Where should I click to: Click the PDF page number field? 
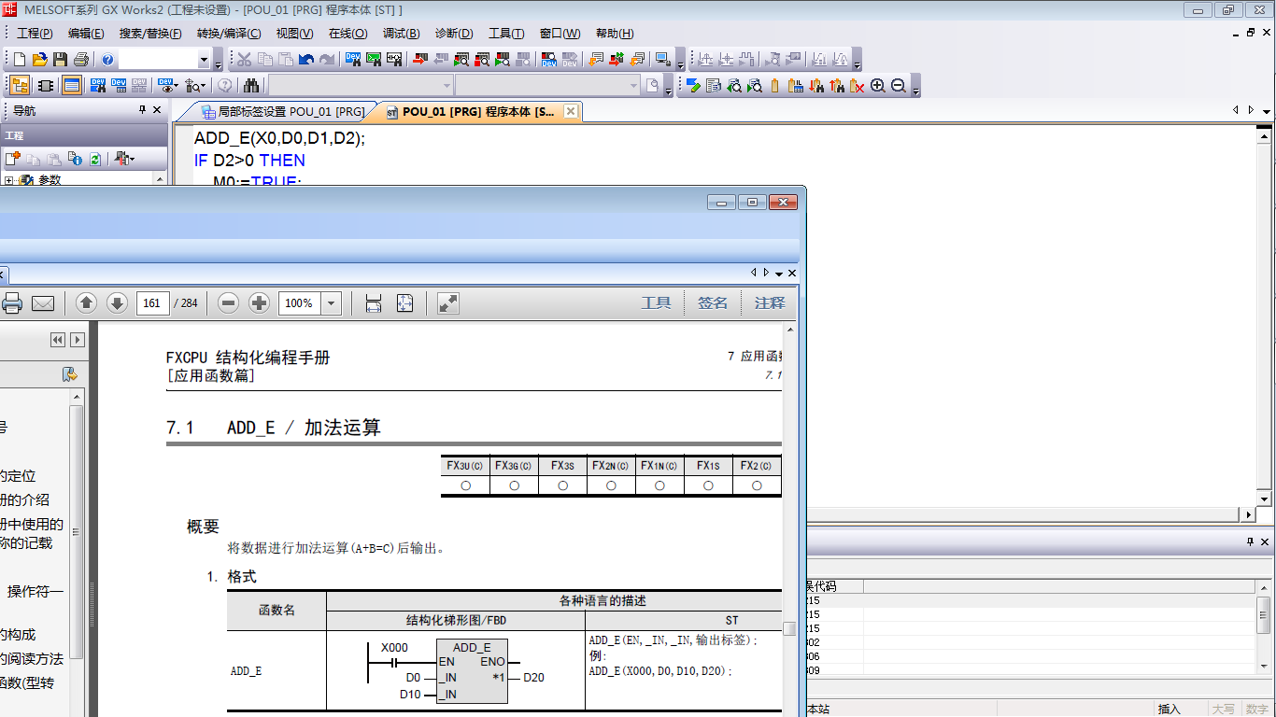[152, 303]
